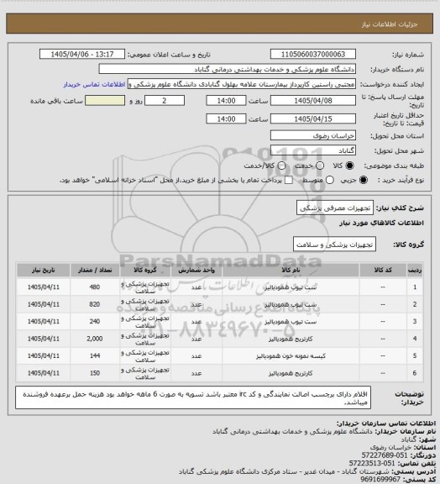
Task: Click the response deadline date 1405/04/08
Action: tap(313, 101)
